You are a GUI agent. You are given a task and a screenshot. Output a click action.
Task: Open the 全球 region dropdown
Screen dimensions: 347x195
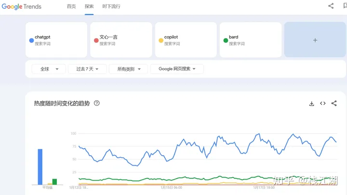point(49,69)
